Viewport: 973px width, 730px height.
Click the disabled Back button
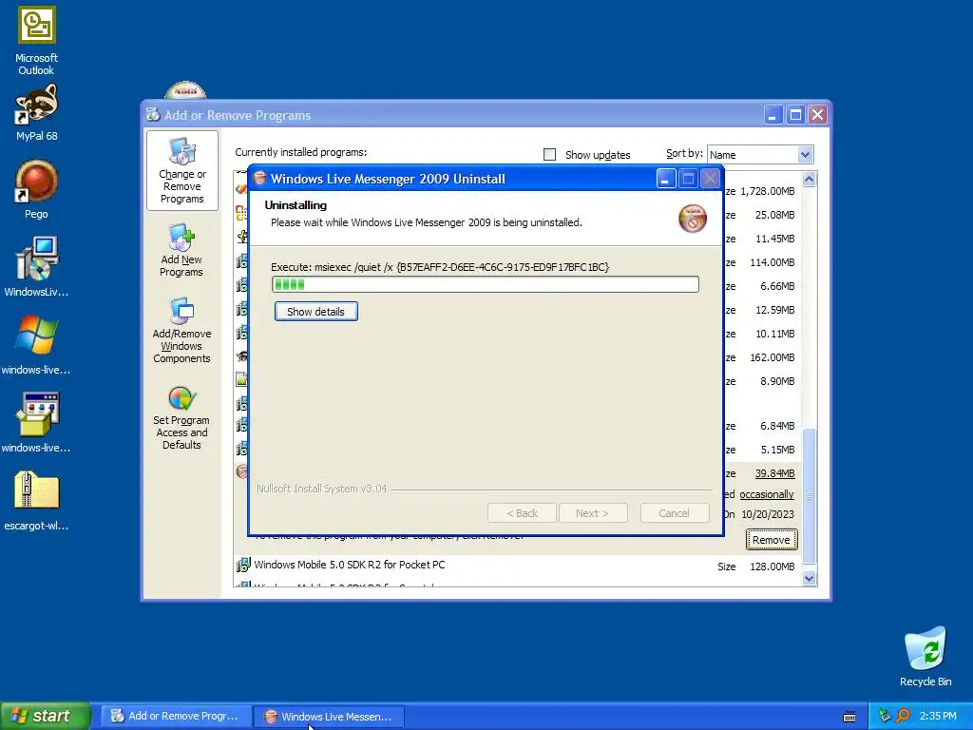[522, 513]
